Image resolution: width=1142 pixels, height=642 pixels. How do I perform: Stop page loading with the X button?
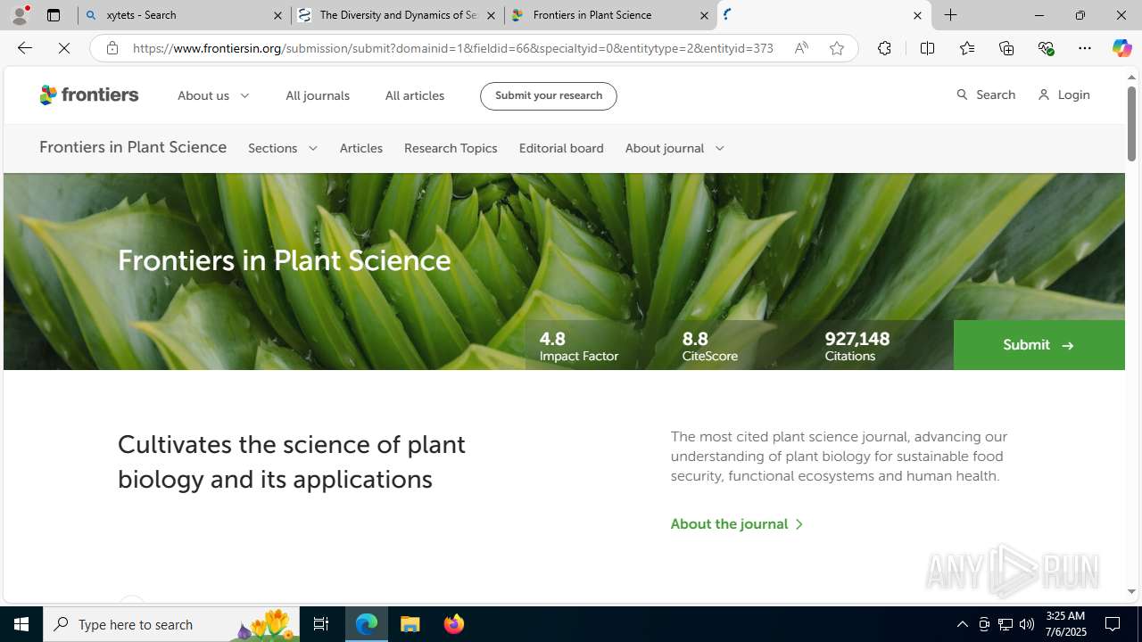(64, 48)
